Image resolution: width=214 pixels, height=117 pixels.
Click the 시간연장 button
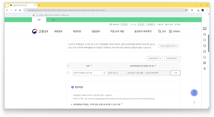(x=124, y=25)
